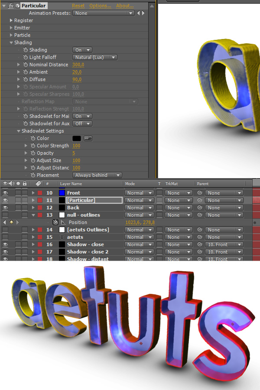Show the aetuts text layer

pyautogui.click(x=5, y=237)
